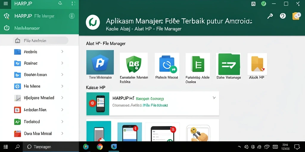Click the Mjielpare Mnaded icon
The image size is (305, 152).
click(x=18, y=98)
